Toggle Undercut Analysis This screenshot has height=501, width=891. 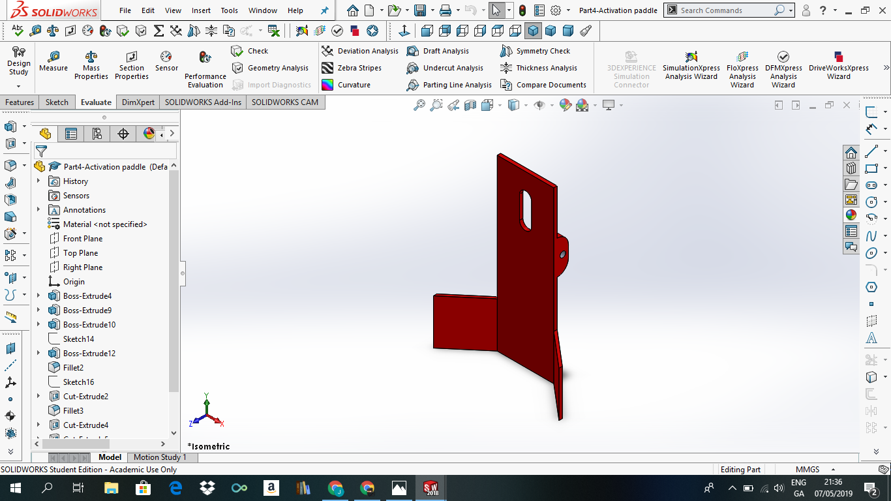click(445, 68)
